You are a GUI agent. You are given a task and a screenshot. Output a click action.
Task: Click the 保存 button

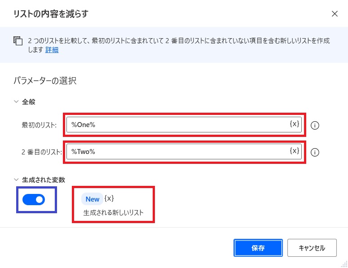click(x=258, y=248)
